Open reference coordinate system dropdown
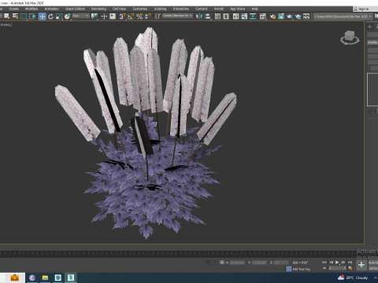This screenshot has width=378, height=283. [x=81, y=17]
